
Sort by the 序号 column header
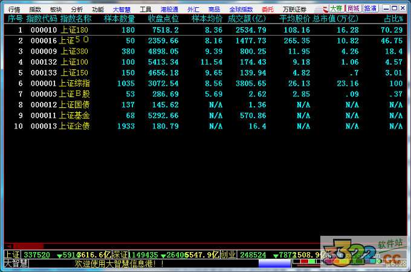[x=15, y=19]
